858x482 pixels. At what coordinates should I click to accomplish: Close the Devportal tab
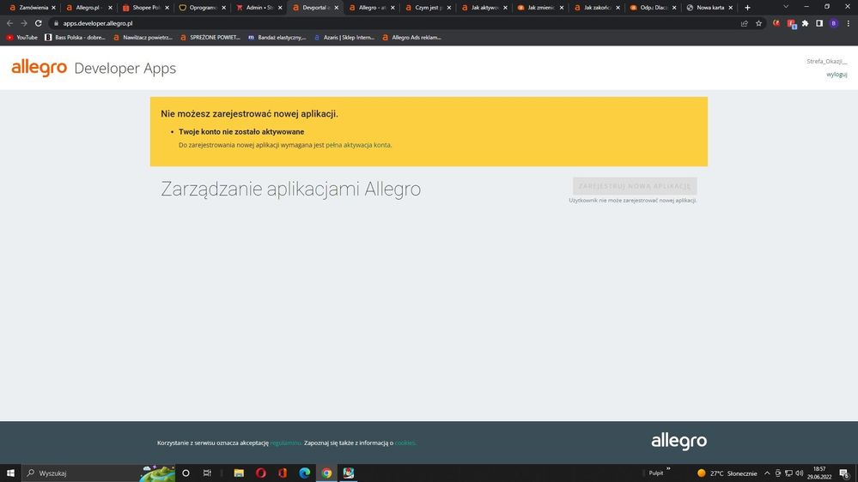[x=337, y=8]
